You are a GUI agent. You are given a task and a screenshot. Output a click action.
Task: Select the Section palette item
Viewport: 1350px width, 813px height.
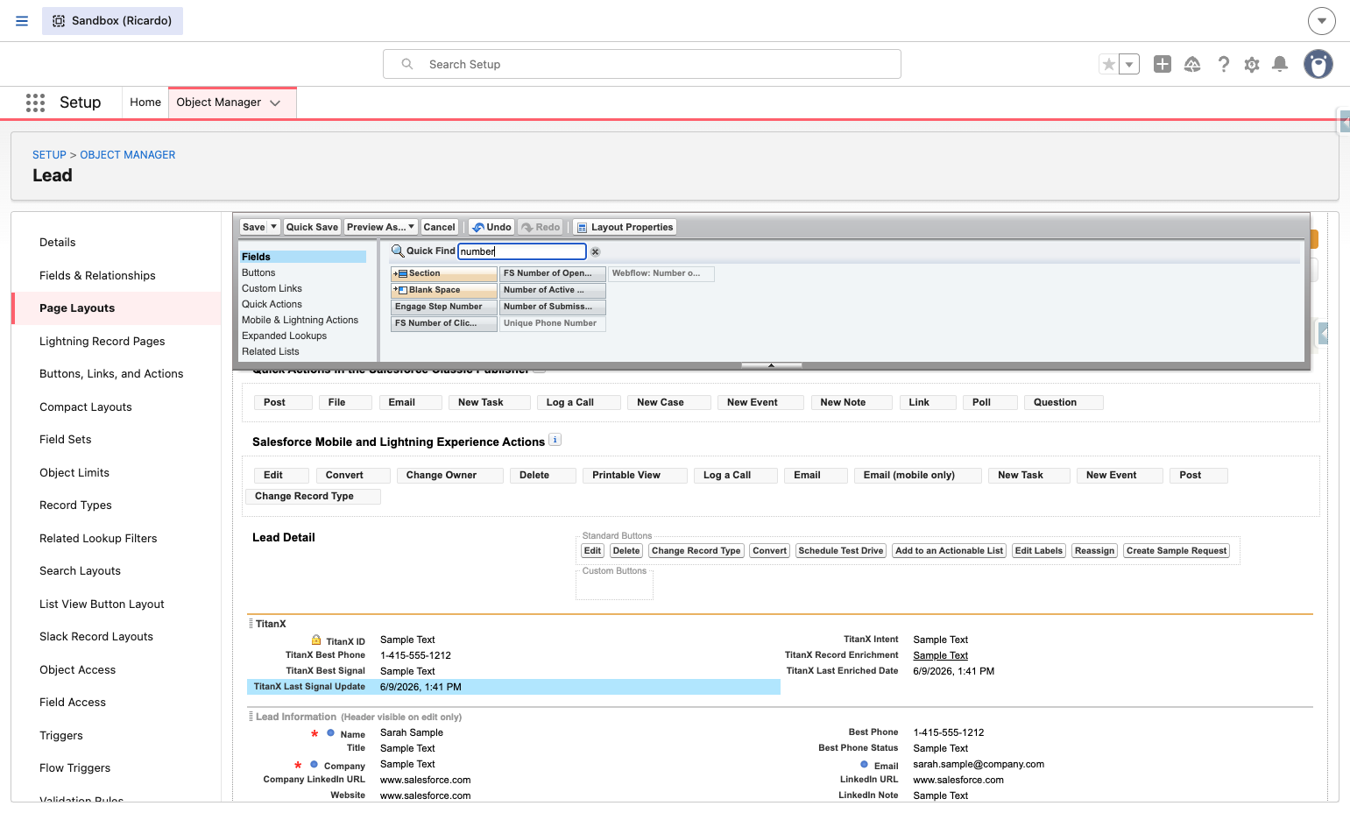pos(444,273)
